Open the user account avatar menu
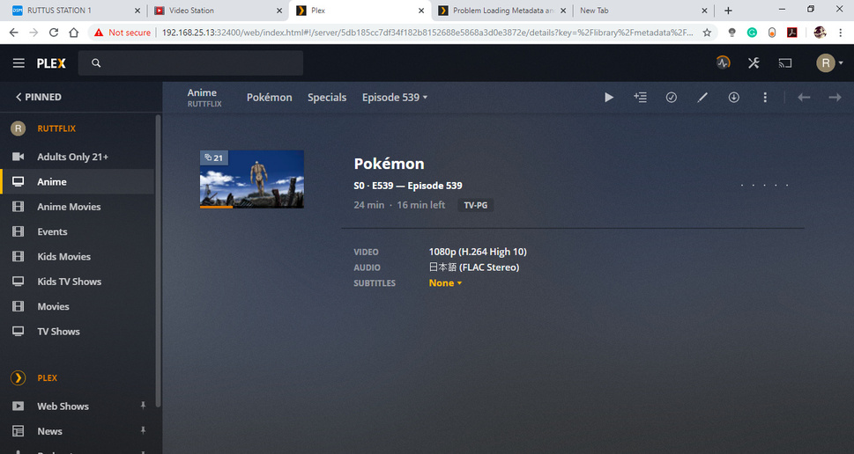 pos(829,63)
